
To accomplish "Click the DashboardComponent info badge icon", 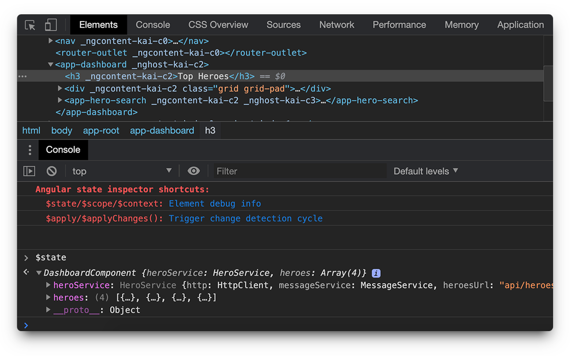I will click(x=376, y=273).
